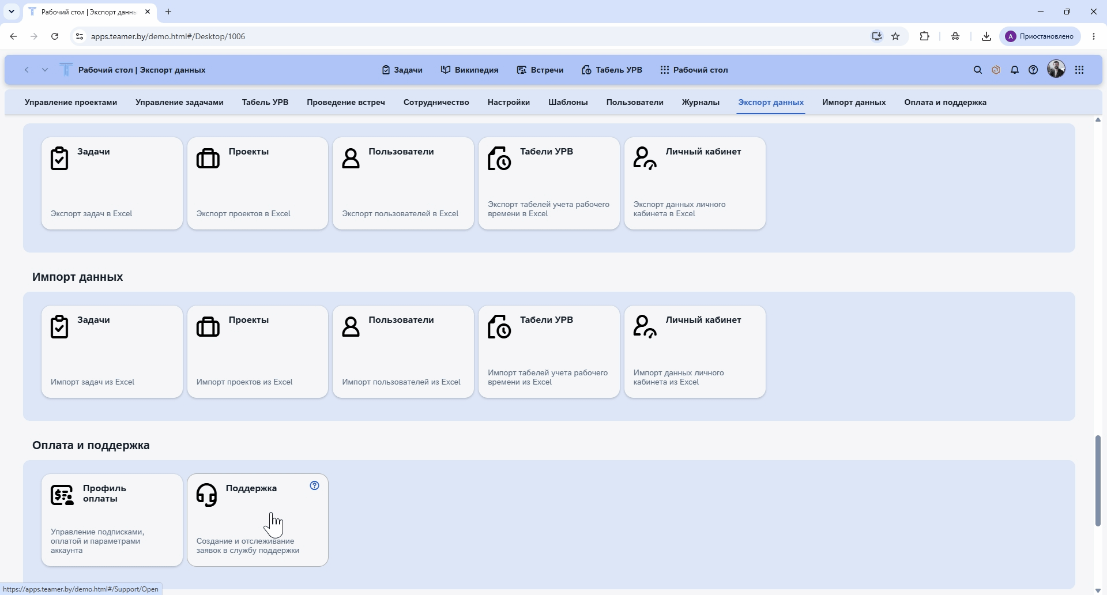Open Профиль оплаты card
This screenshot has width=1107, height=595.
coord(112,520)
